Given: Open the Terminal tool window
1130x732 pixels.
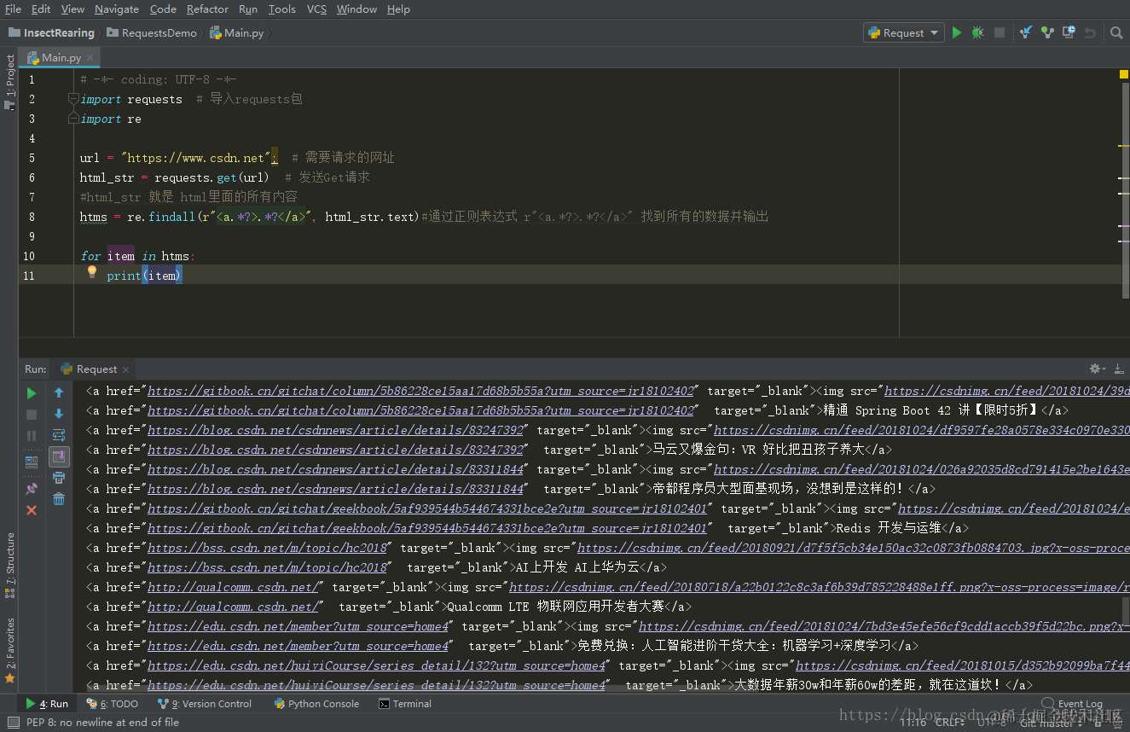Looking at the screenshot, I should pos(406,704).
